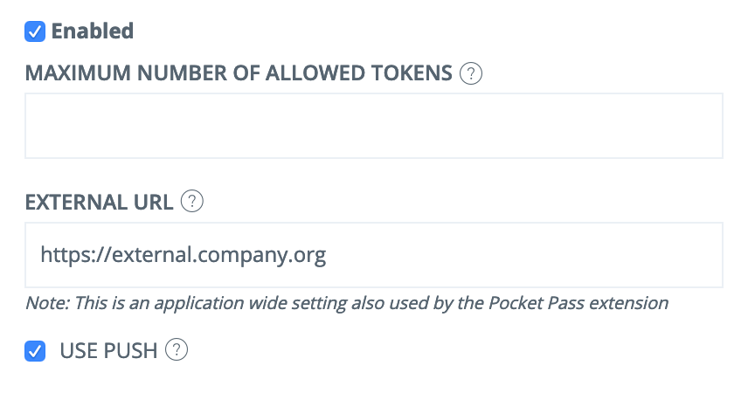Place cursor after .org in URL field
Image resolution: width=748 pixels, height=393 pixels.
coord(328,255)
